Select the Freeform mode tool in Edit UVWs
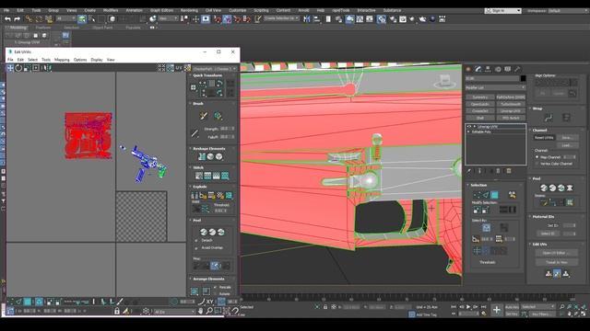Viewport: 590px width, 331px height. click(x=36, y=68)
